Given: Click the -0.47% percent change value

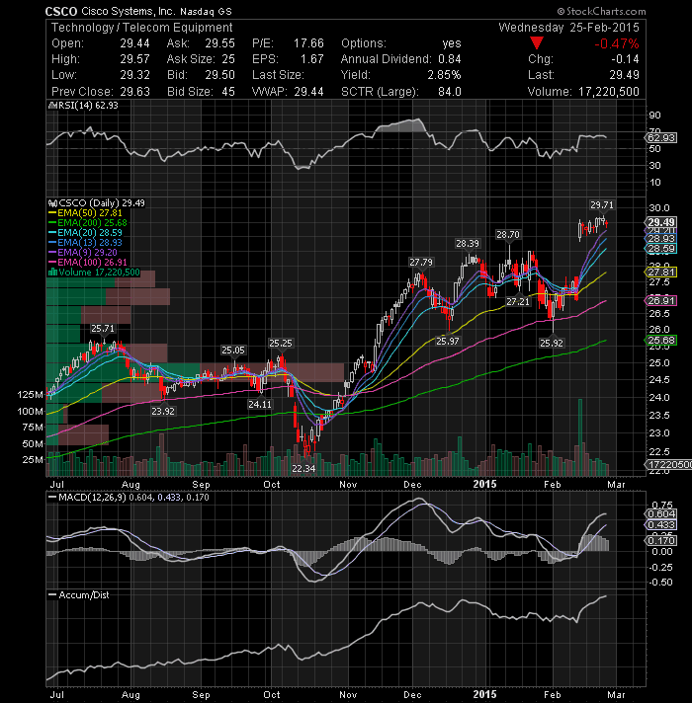Looking at the screenshot, I should 617,43.
